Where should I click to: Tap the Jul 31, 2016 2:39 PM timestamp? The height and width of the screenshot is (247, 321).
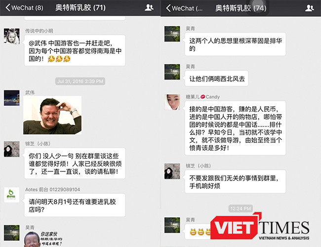click(x=80, y=81)
